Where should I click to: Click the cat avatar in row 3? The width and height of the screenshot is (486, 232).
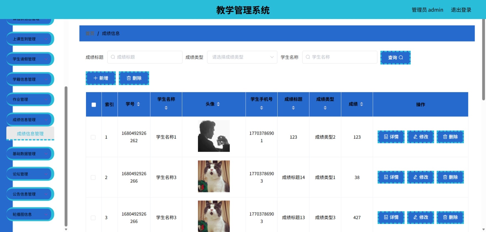point(214,216)
